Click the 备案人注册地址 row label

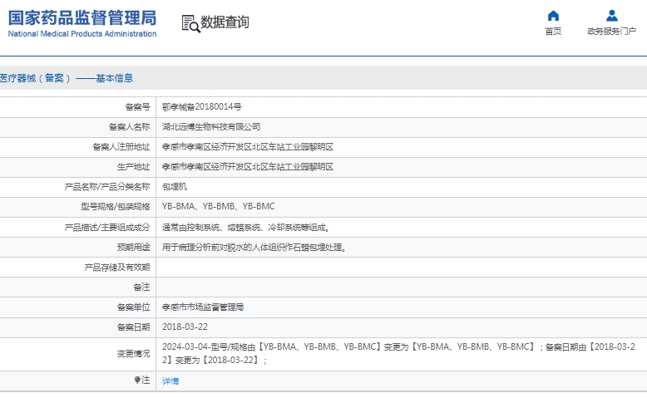(x=121, y=147)
